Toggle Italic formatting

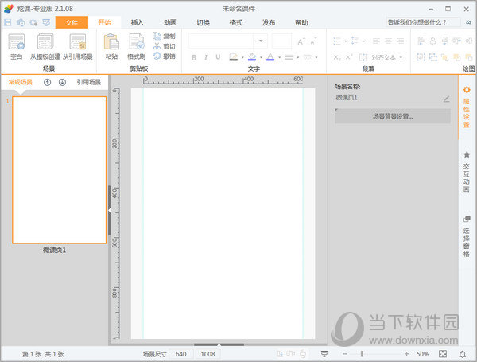coord(206,57)
